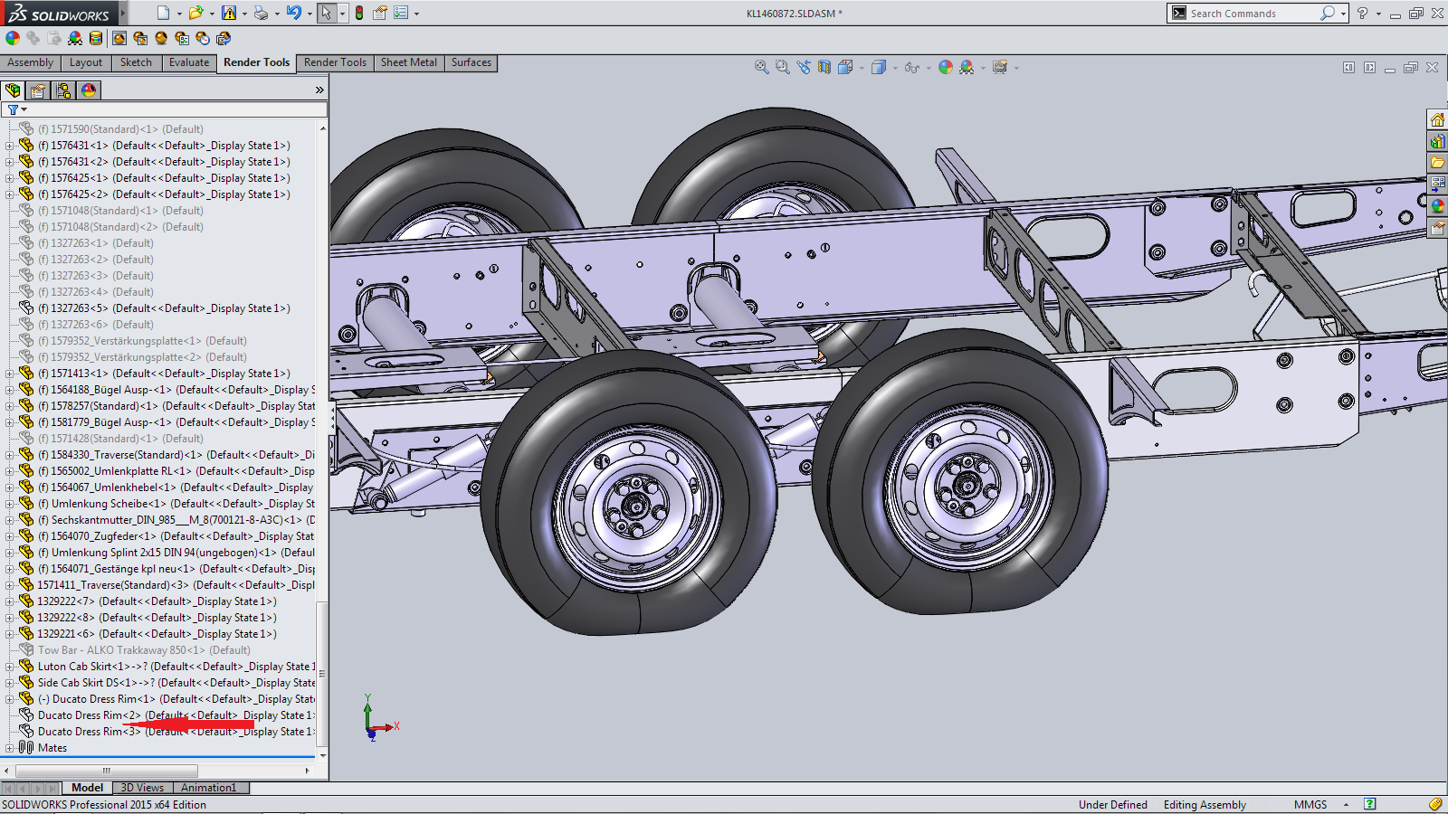Switch to the Evaluate tab
Viewport: 1448px width, 814px height.
point(188,62)
